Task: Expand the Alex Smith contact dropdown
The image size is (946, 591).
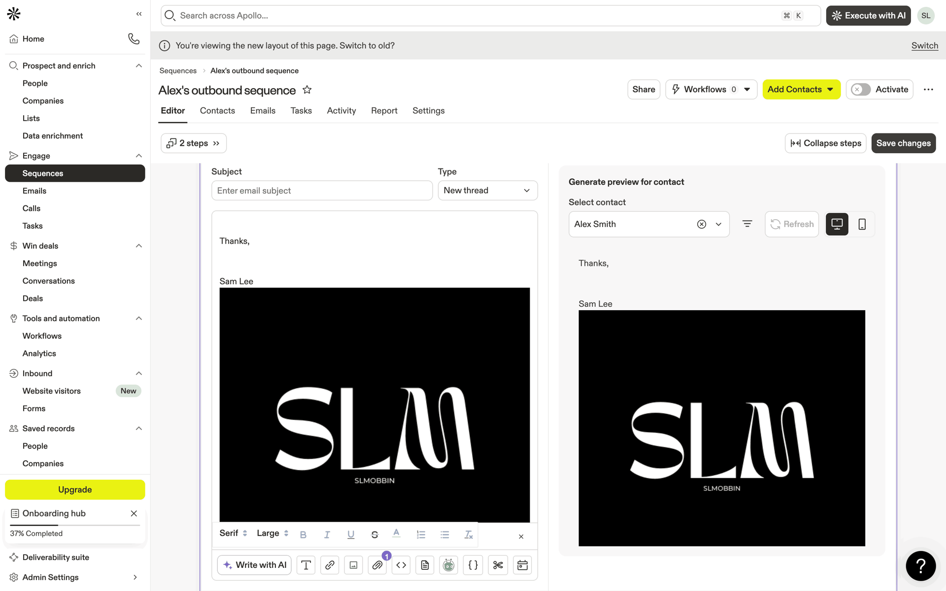Action: pos(718,224)
